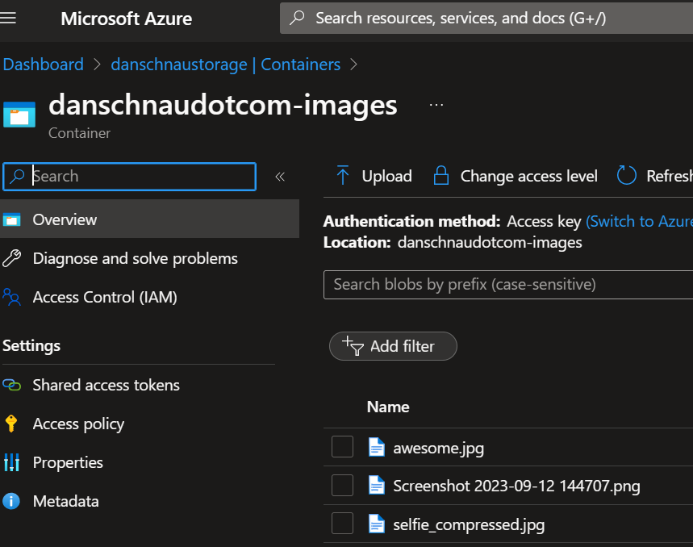Sort blobs by the Name column header
This screenshot has width=693, height=547.
pyautogui.click(x=388, y=407)
